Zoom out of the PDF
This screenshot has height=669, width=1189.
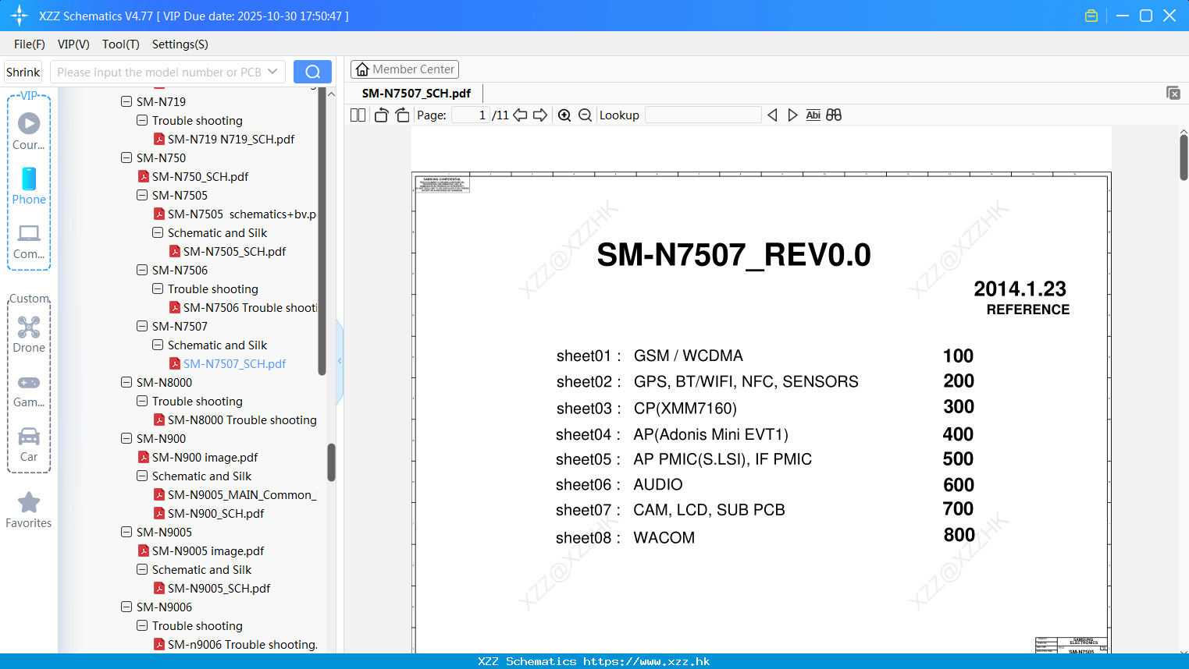(585, 115)
